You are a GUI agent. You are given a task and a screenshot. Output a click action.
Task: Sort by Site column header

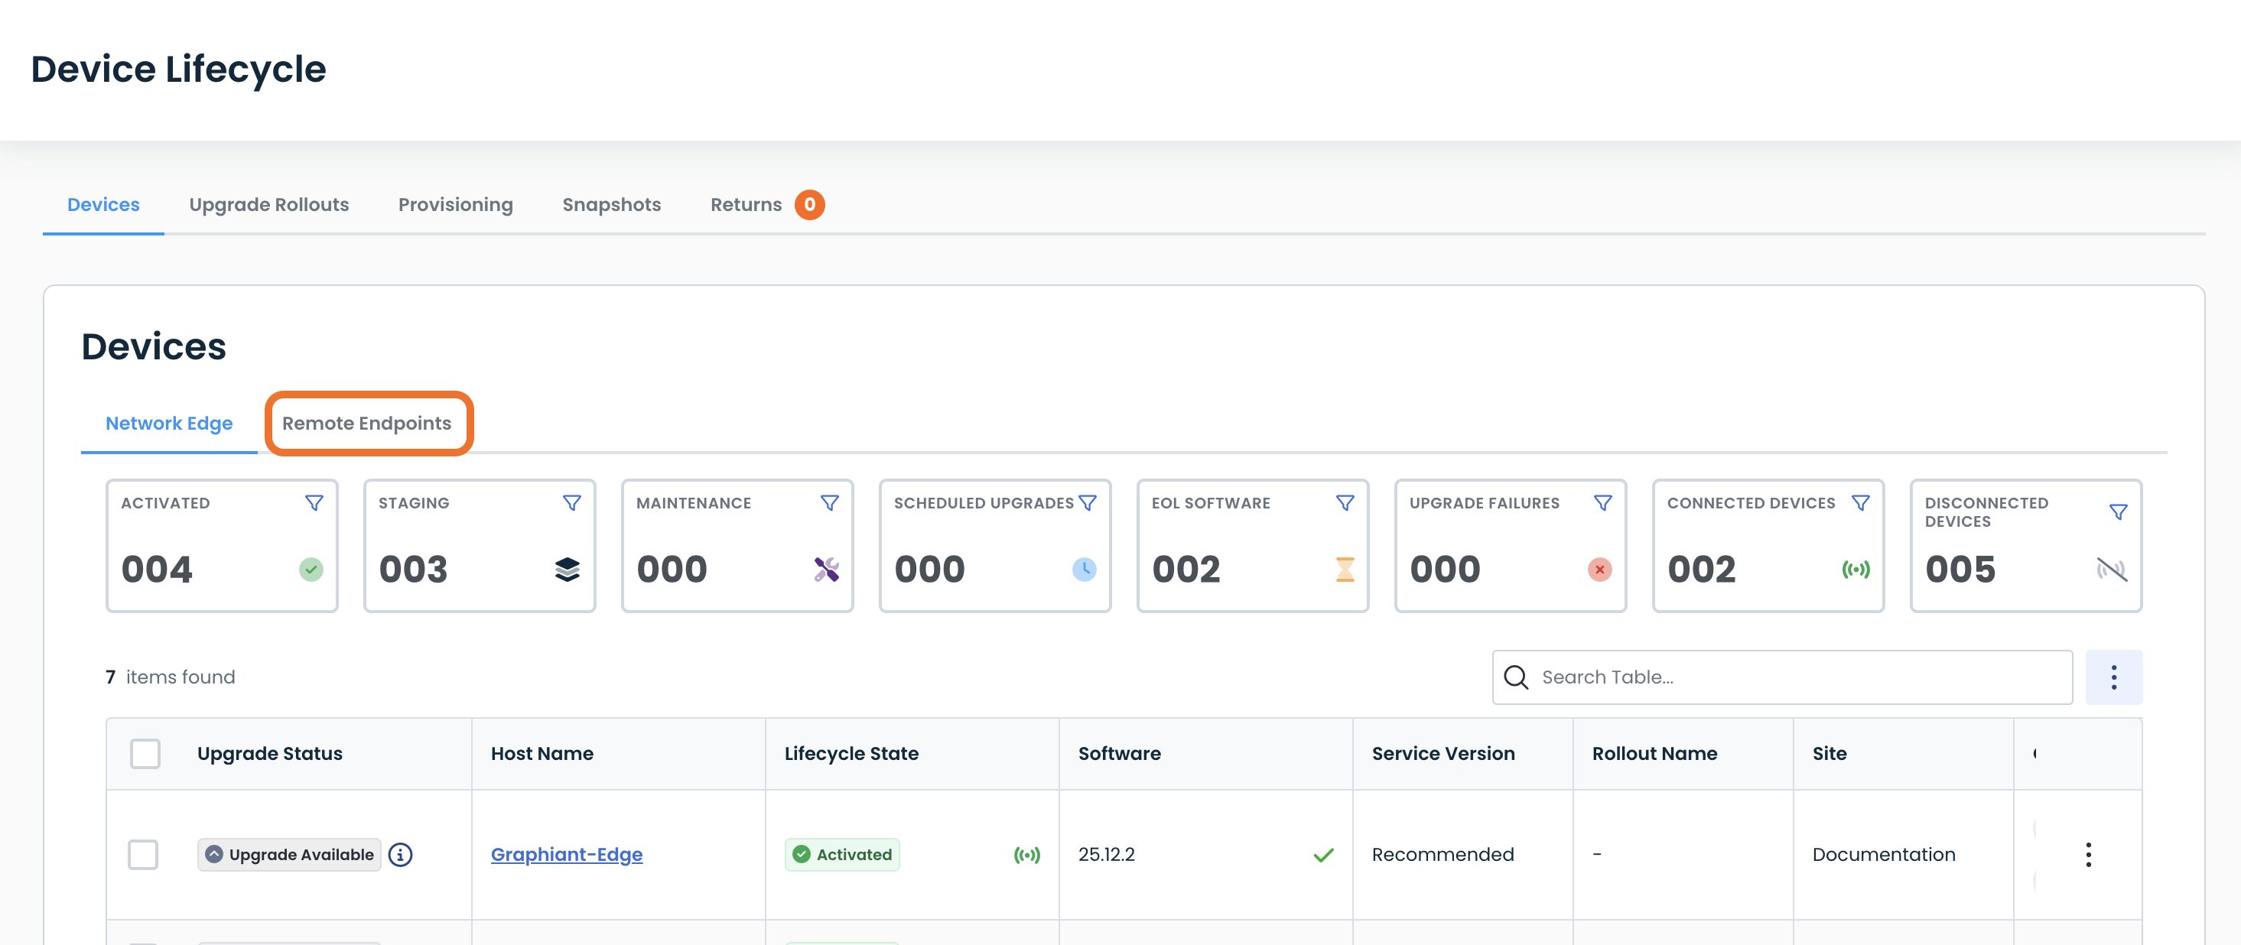pyautogui.click(x=1830, y=754)
